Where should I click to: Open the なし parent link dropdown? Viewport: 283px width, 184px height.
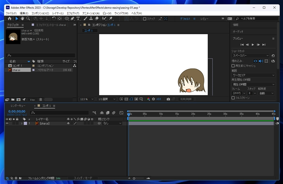112,123
